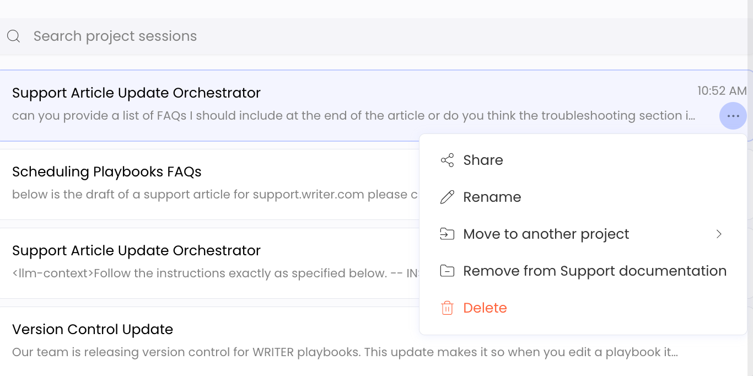Click the pencil icon beside Rename
This screenshot has width=753, height=376.
(447, 197)
